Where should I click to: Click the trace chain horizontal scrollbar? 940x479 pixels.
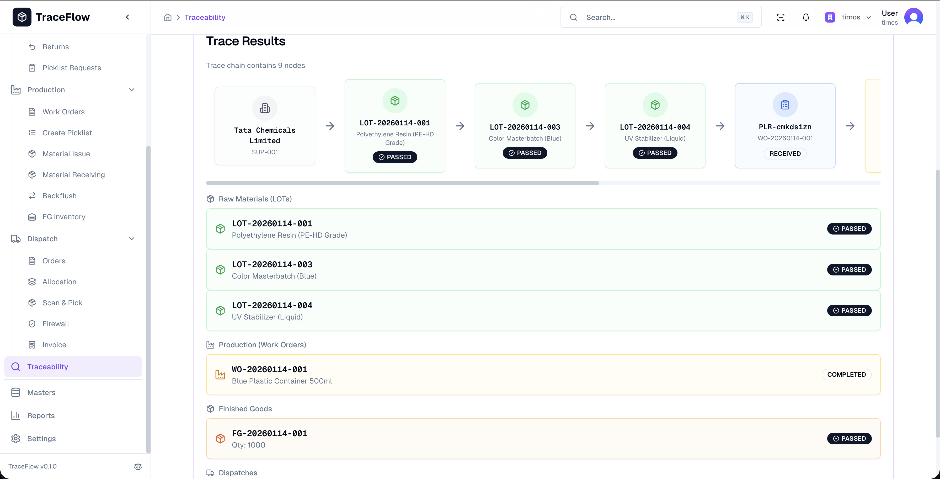pos(402,183)
